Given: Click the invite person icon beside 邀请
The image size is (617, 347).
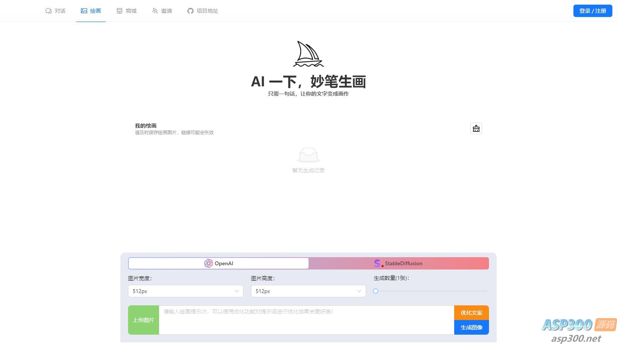Looking at the screenshot, I should (155, 11).
